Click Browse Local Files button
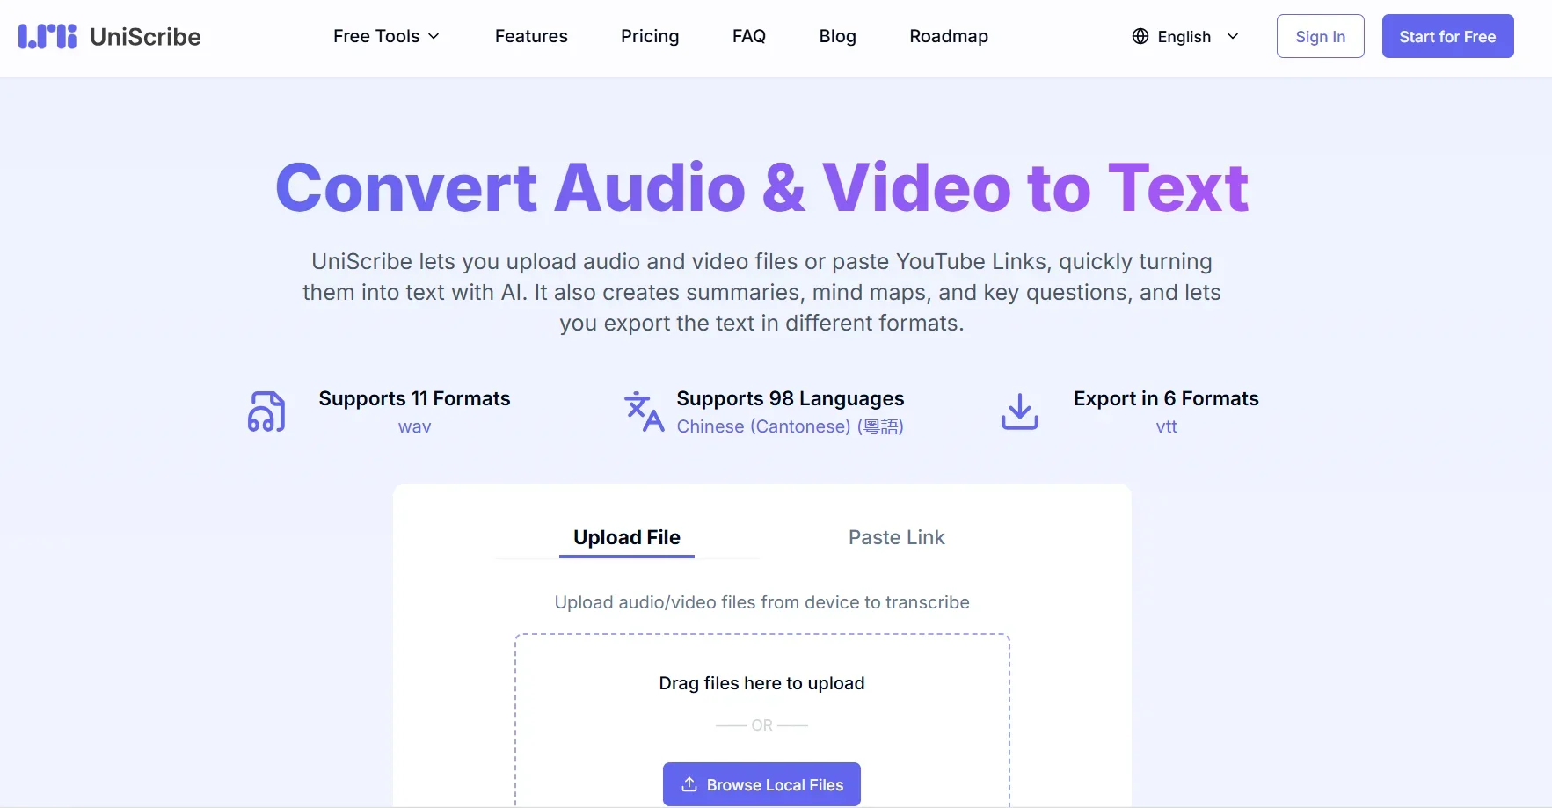This screenshot has height=808, width=1552. pyautogui.click(x=761, y=784)
